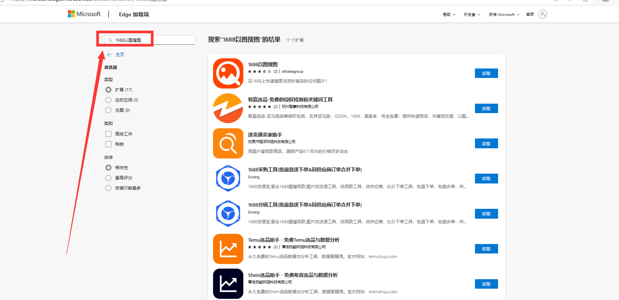Sort results by 安装次数最多
Screen dimensions: 619x300
108,188
